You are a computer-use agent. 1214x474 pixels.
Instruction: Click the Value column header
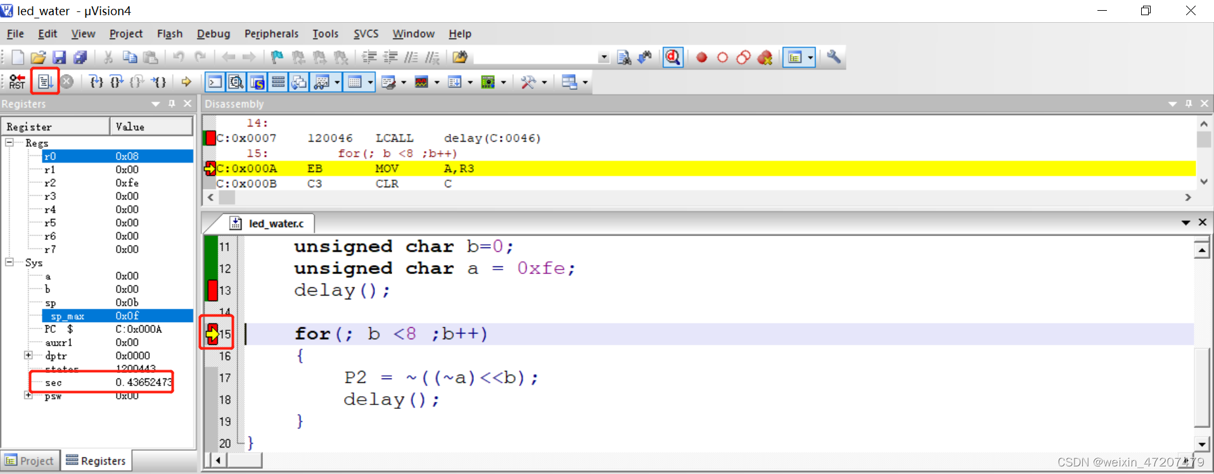[151, 127]
